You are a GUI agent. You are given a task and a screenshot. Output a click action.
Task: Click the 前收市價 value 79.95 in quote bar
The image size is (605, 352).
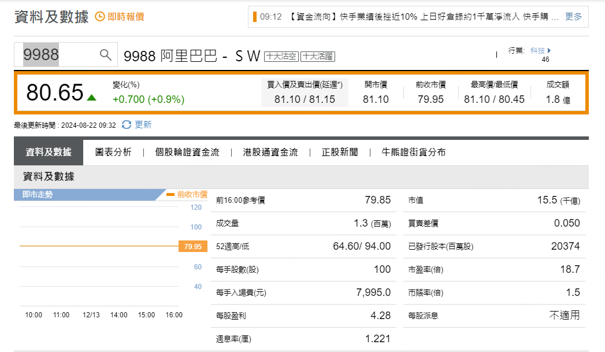coord(430,99)
